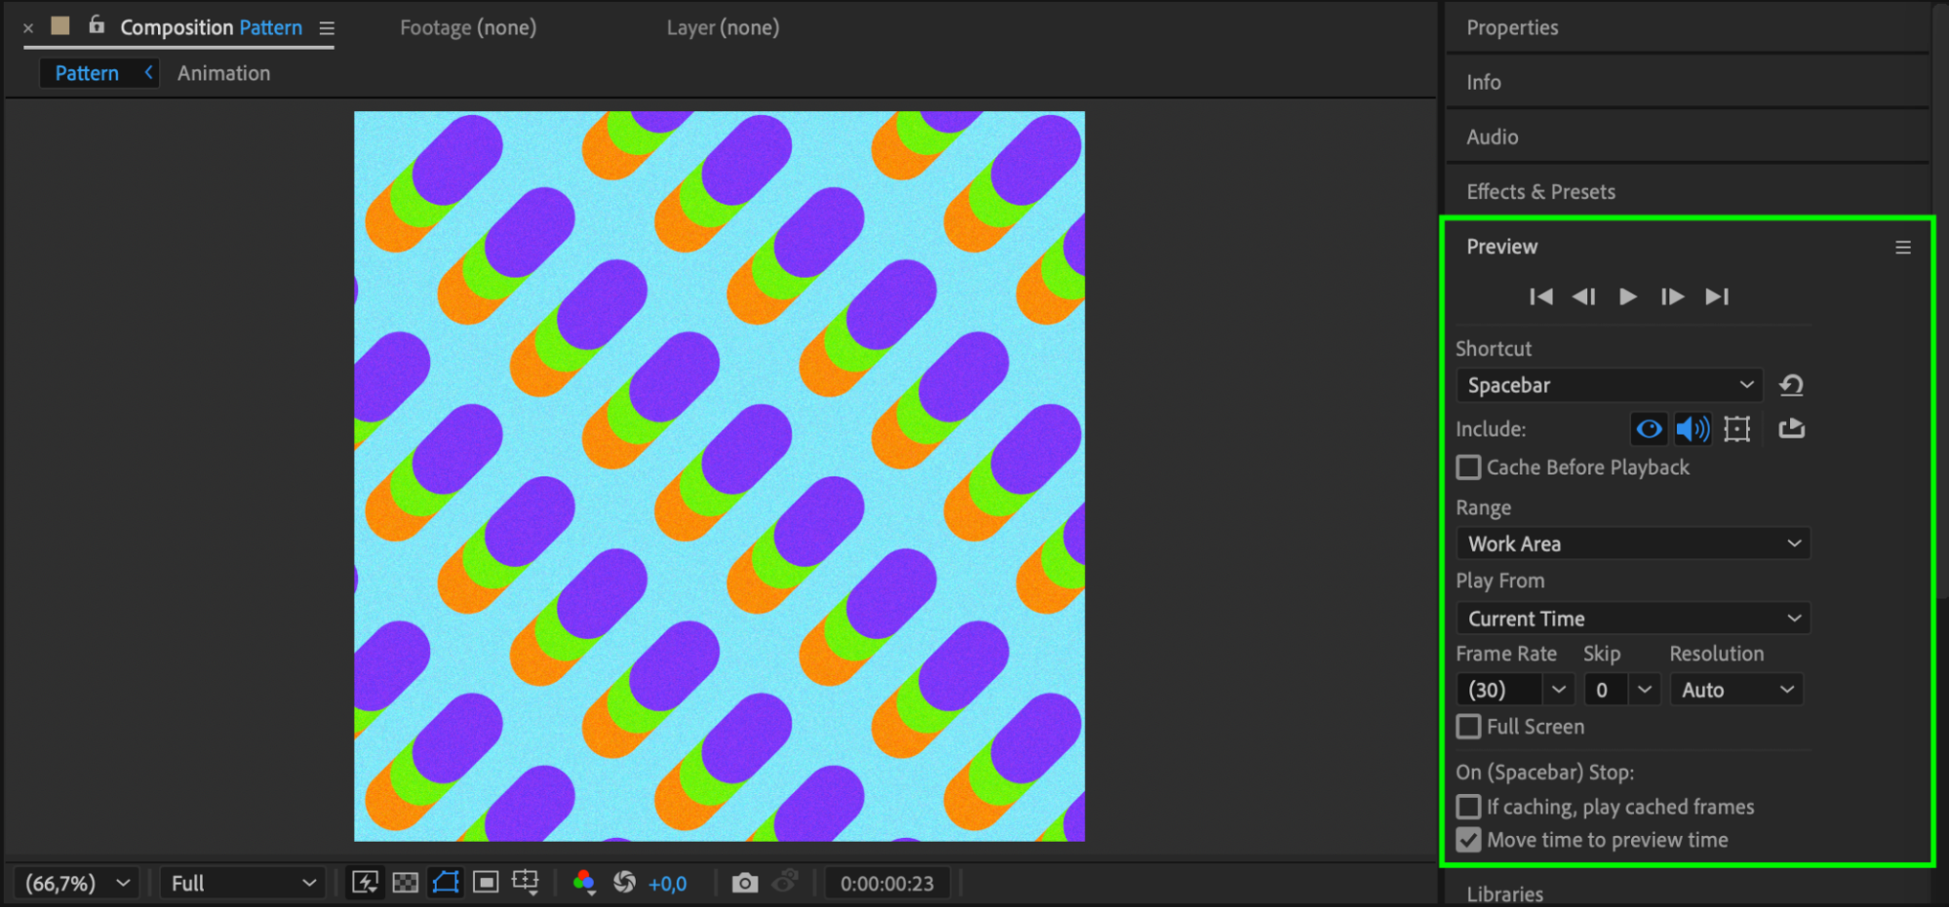This screenshot has width=1949, height=908.
Task: Open the Full resolution dropdown
Action: 242,883
